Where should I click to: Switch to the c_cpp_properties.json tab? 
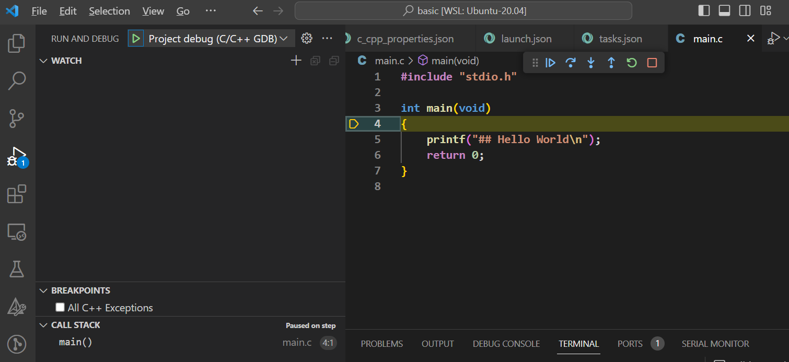pos(410,39)
